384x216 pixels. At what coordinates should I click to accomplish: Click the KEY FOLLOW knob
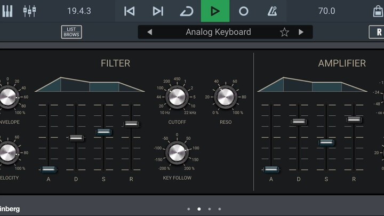177,153
